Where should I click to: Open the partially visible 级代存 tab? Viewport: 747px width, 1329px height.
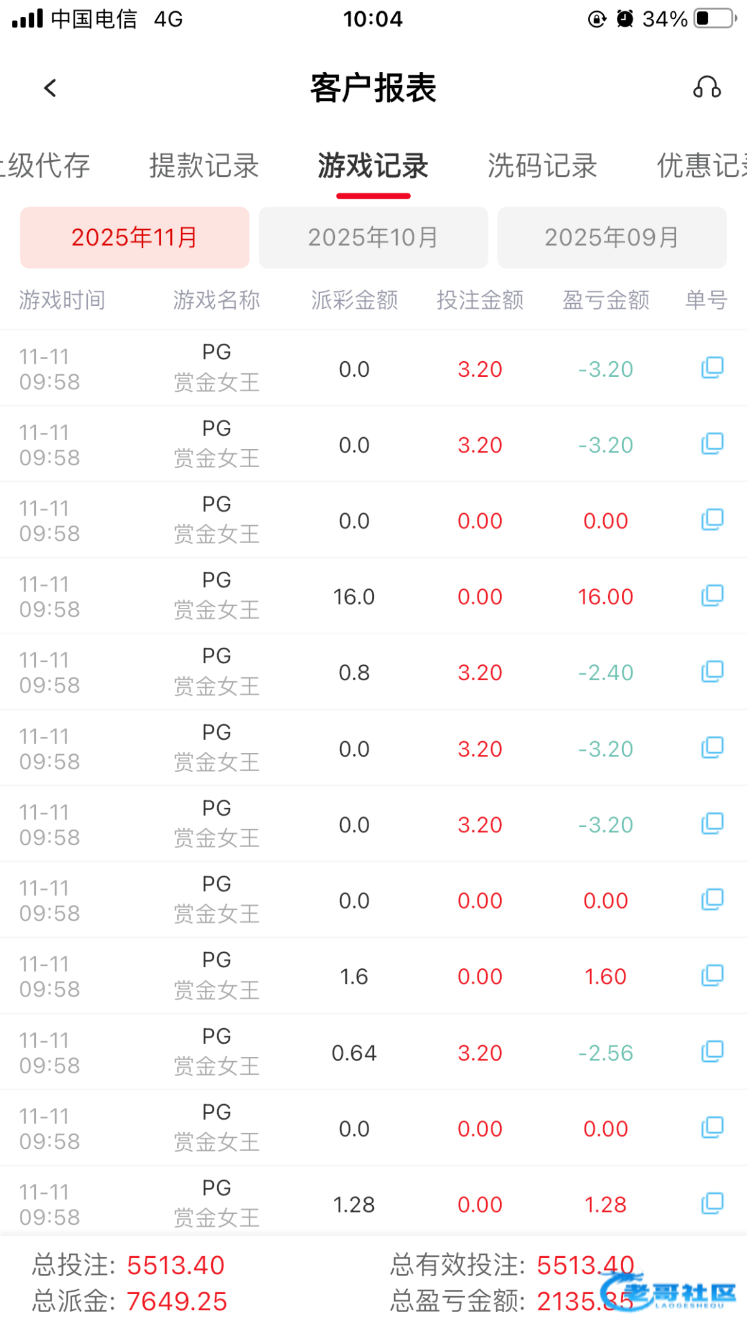pos(46,166)
